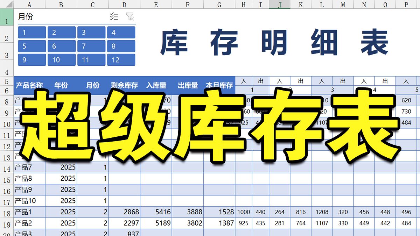The image size is (420, 236).
Task: Select row 15 header
Action: point(7,179)
